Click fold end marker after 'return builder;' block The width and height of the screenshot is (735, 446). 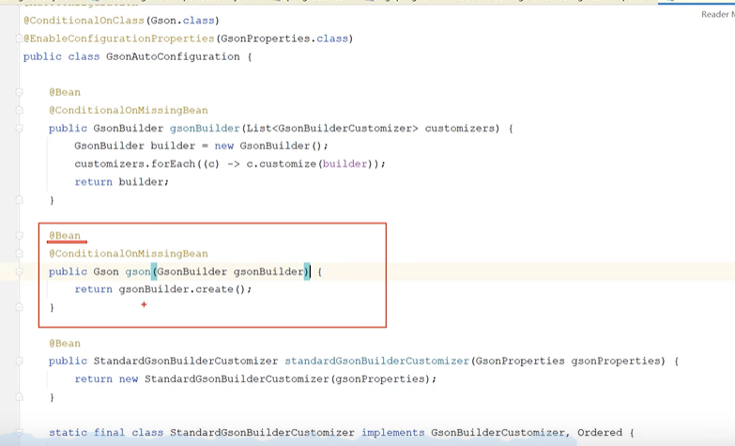point(19,200)
